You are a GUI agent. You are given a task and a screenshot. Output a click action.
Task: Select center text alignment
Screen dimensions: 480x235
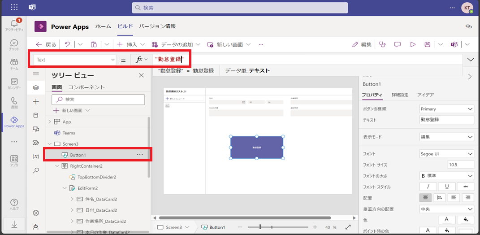(x=425, y=198)
